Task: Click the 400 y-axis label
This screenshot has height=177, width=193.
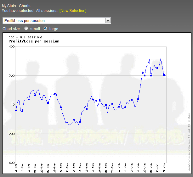Action: pyautogui.click(x=12, y=47)
